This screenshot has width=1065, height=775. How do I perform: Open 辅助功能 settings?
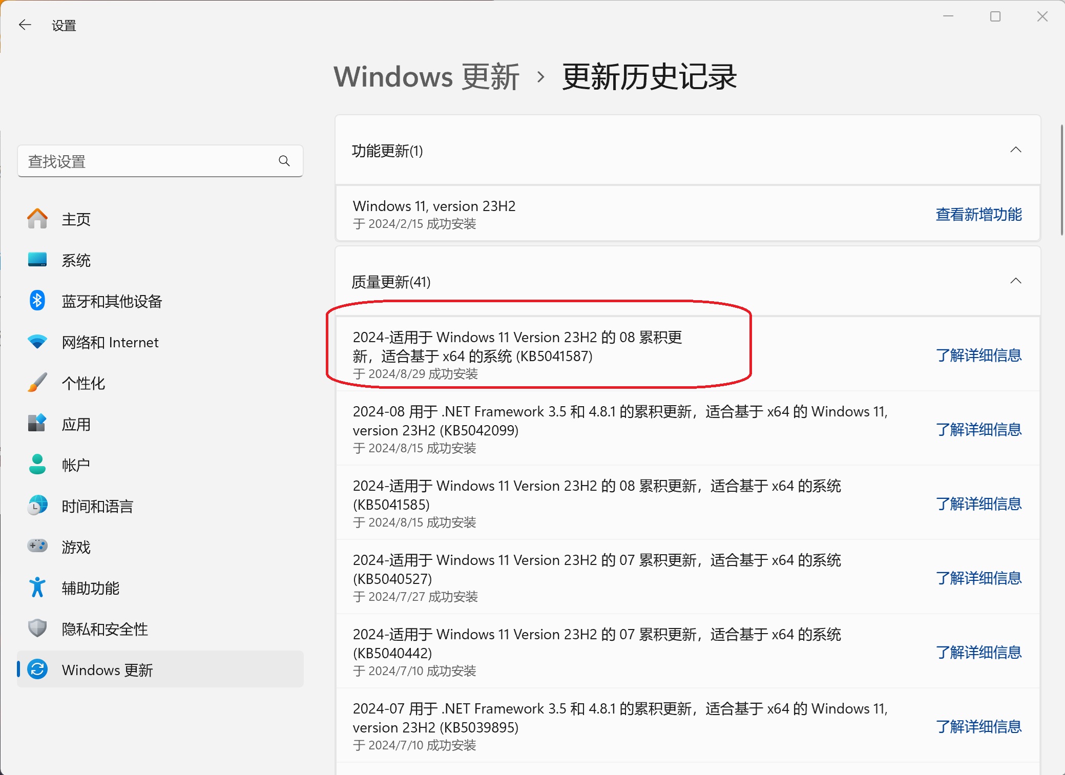(x=160, y=588)
